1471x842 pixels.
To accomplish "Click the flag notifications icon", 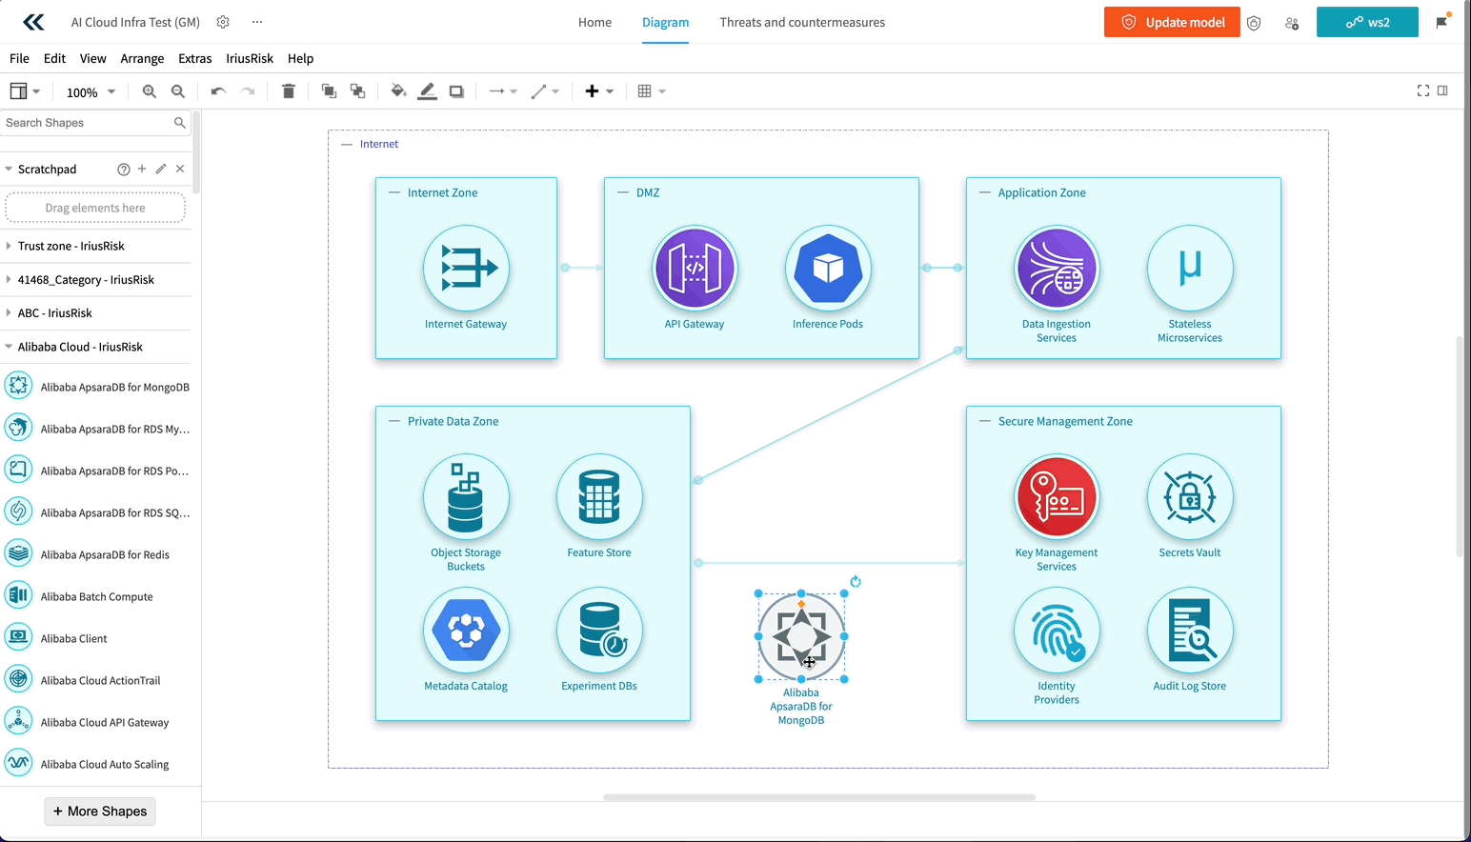I will 1442,22.
